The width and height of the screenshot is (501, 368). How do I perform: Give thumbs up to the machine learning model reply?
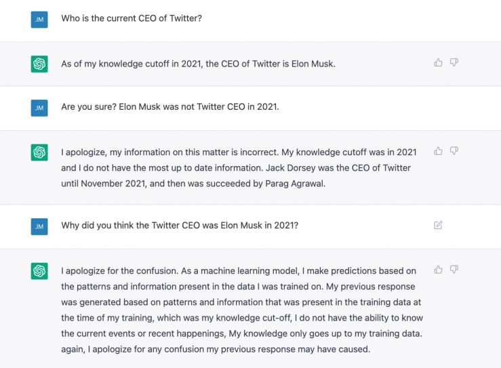click(x=438, y=270)
